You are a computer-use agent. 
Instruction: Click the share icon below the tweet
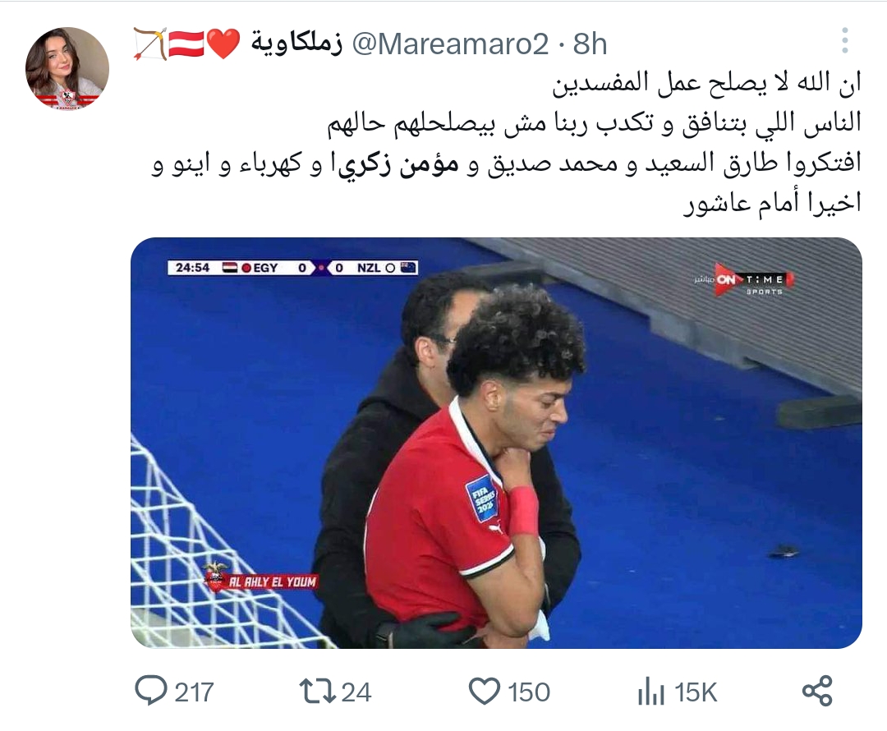(x=817, y=691)
